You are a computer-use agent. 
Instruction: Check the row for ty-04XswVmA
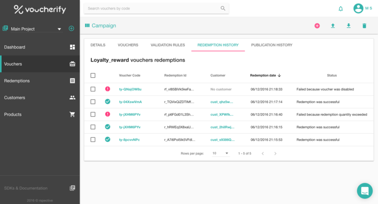tap(93, 101)
